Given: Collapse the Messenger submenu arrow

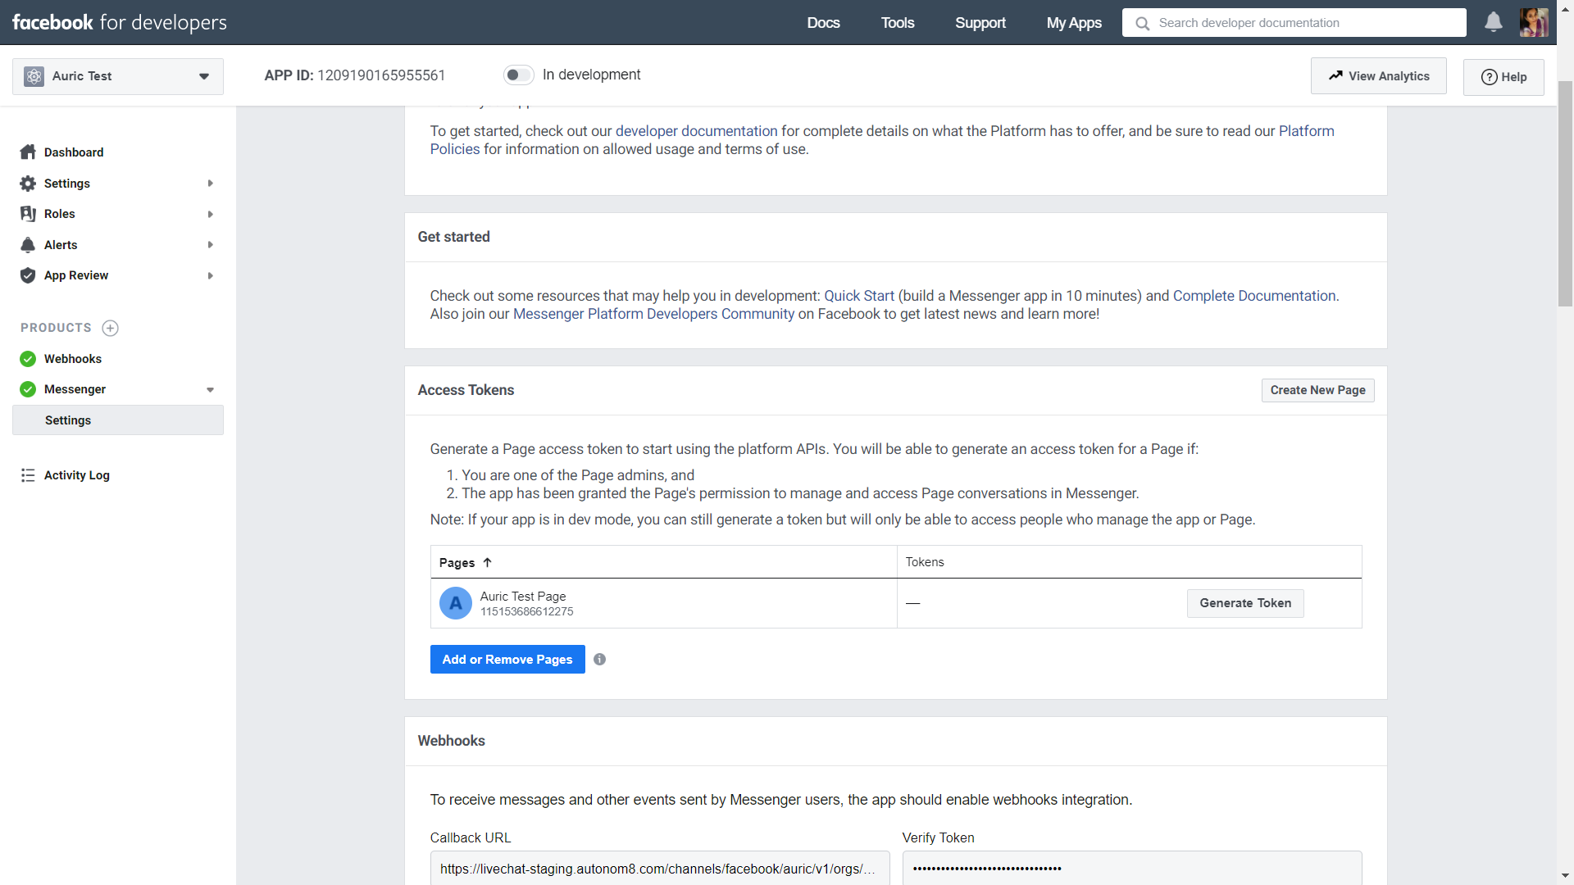Looking at the screenshot, I should tap(211, 390).
